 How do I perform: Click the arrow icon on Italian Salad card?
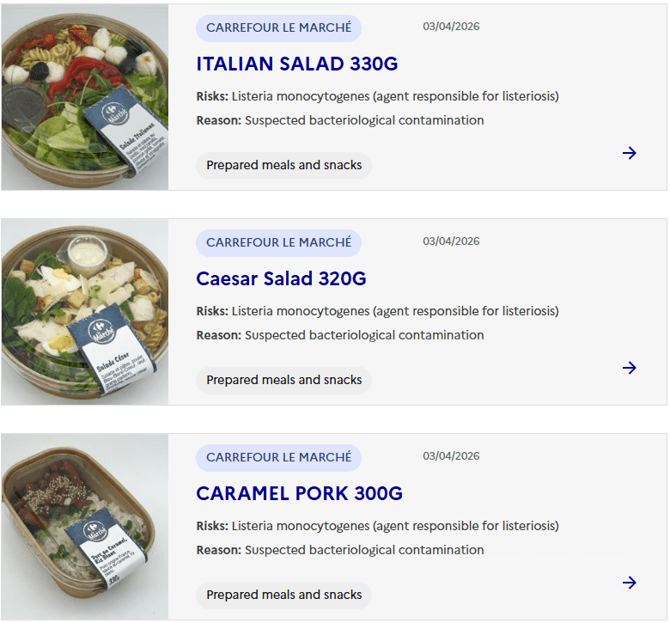coord(630,153)
